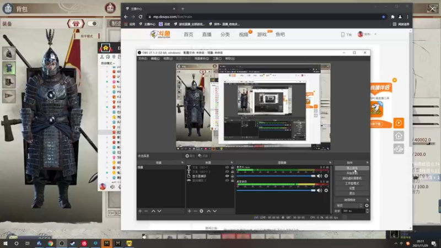Open OBS Tools menu
The height and width of the screenshot is (248, 441).
coord(217,58)
